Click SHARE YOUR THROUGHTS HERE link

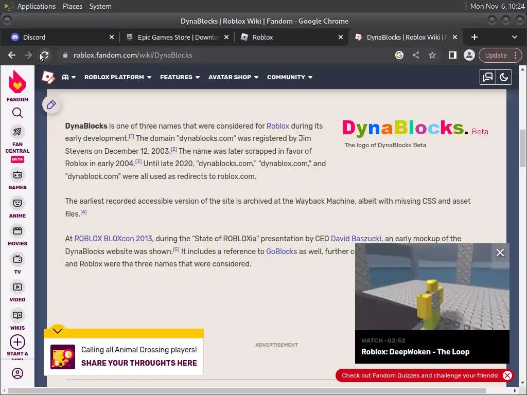click(x=139, y=363)
